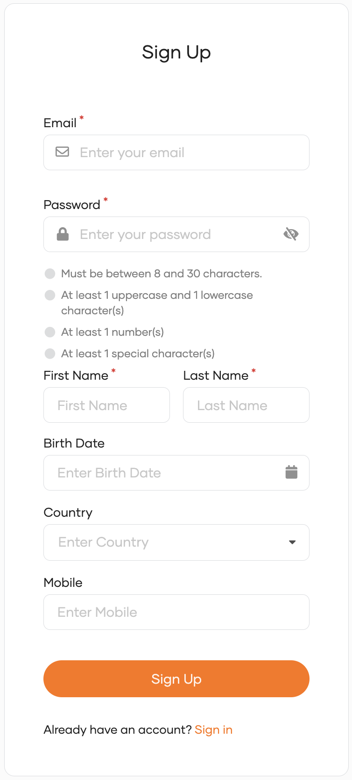Image resolution: width=352 pixels, height=780 pixels.
Task: Click the lock icon in the password field
Action: (x=62, y=234)
